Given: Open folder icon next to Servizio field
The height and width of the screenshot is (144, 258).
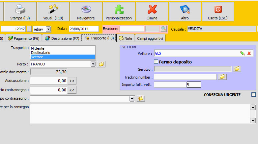Looking at the screenshot, I should point(237,69).
